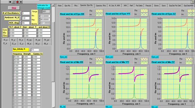Viewport: 195px width, 108px height.
Task: Click the Re plot legend swatch for Eps ZZ
Action: [x=191, y=11]
